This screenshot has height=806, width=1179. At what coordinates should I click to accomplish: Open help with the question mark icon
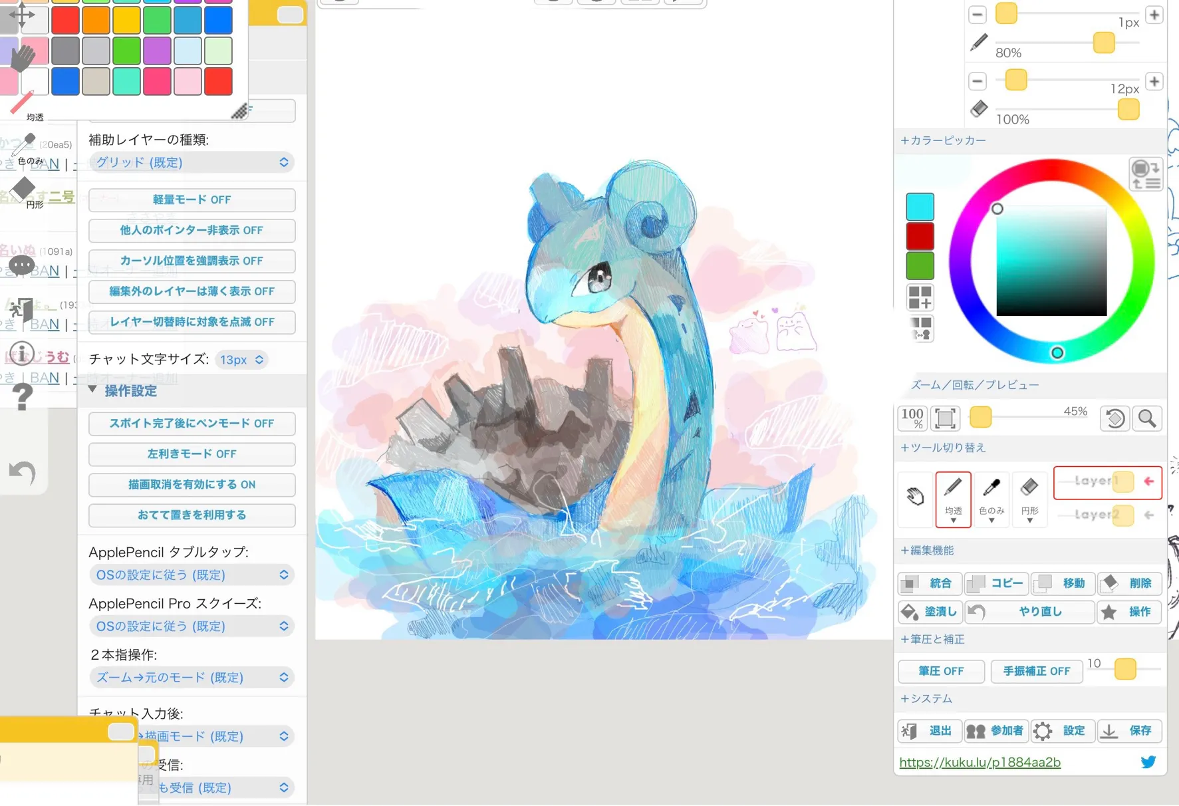coord(22,397)
